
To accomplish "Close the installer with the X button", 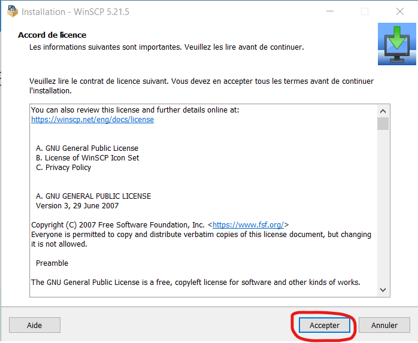I will click(x=399, y=11).
